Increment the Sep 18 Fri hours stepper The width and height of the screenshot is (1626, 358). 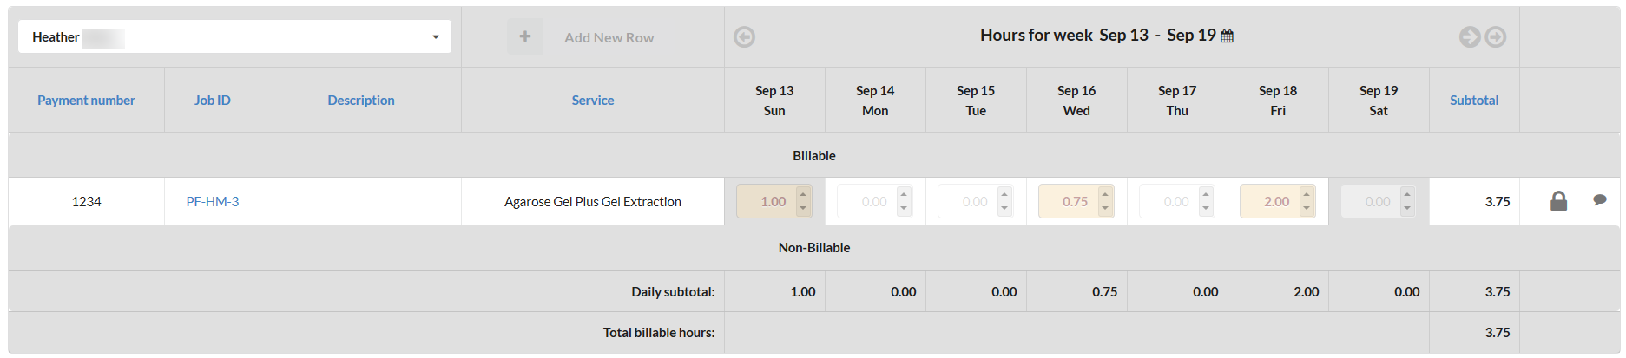click(1307, 194)
